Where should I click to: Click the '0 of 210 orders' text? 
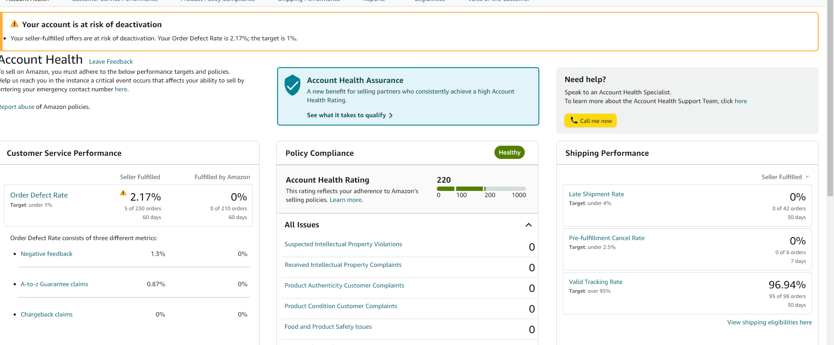click(229, 208)
